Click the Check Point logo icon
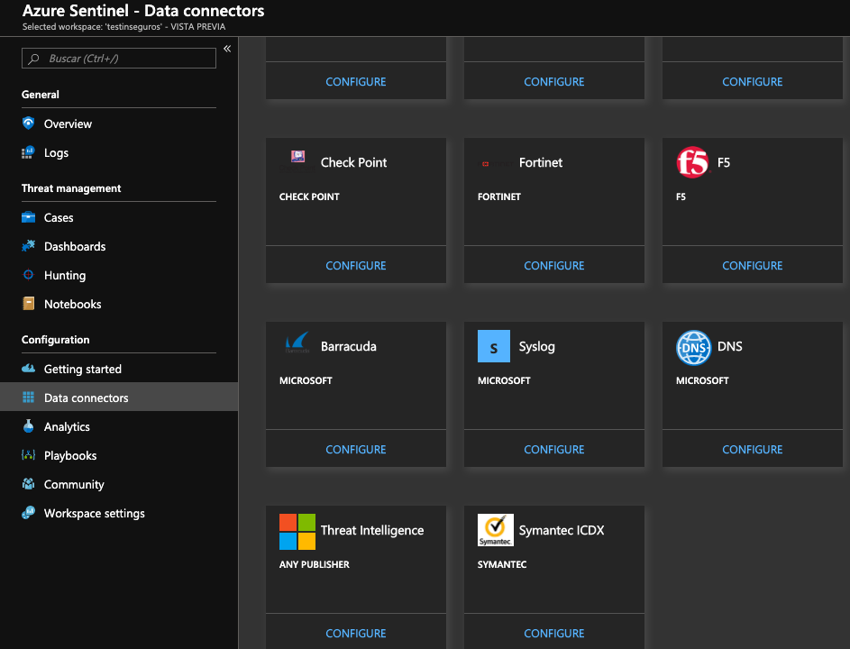 pyautogui.click(x=297, y=157)
